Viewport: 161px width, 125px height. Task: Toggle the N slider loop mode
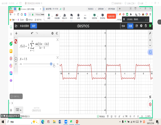16,64
